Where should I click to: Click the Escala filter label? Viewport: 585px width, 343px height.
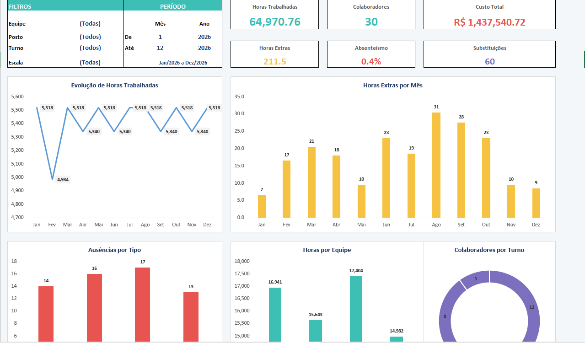[x=16, y=63]
